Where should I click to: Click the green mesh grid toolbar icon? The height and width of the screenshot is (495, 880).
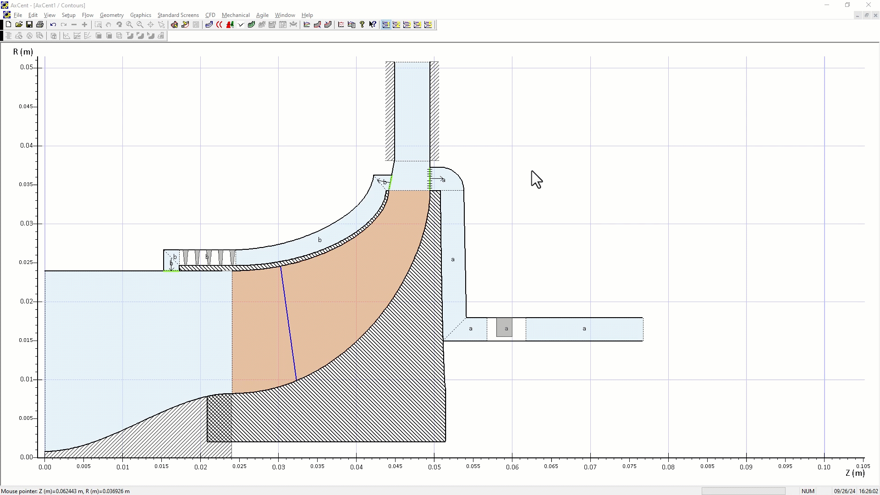tap(251, 25)
